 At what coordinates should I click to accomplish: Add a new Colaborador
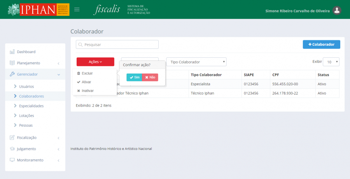321,45
